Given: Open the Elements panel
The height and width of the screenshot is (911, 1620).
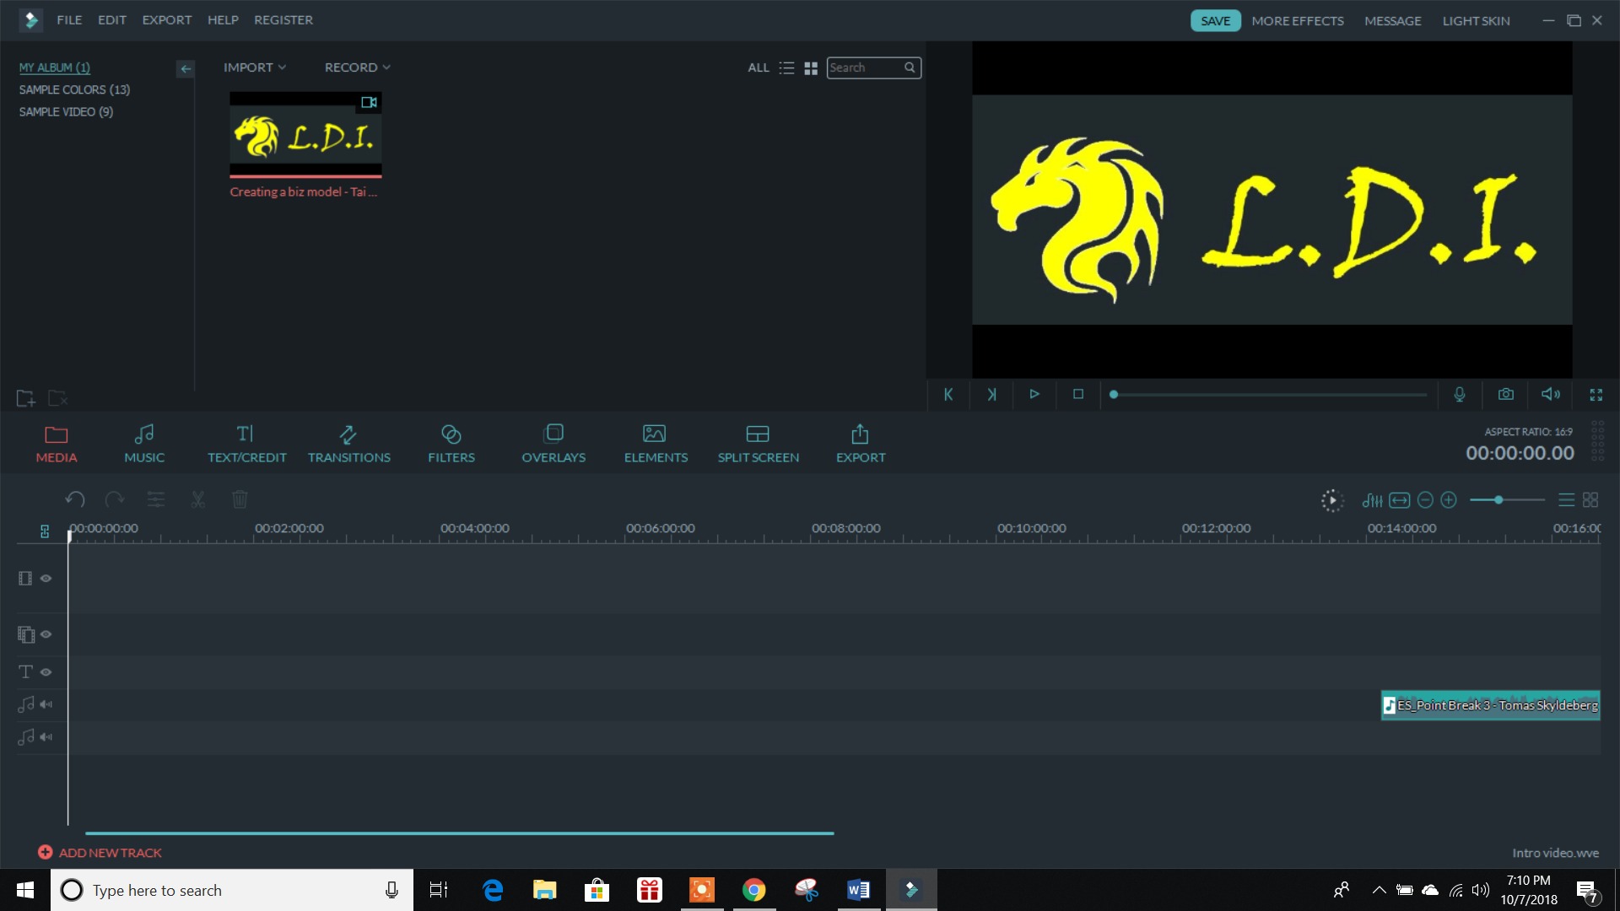Looking at the screenshot, I should 655,442.
